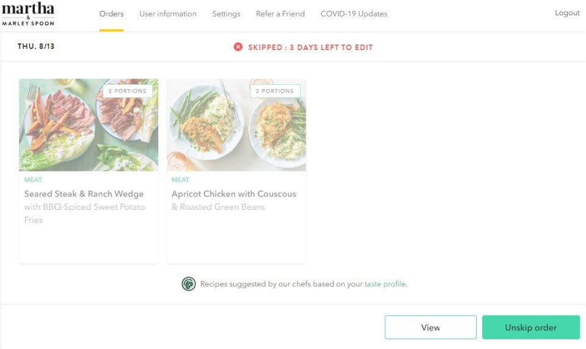Click the 2 Portions badge on chicken recipe
Screen dimensions: 586x349
pyautogui.click(x=275, y=91)
